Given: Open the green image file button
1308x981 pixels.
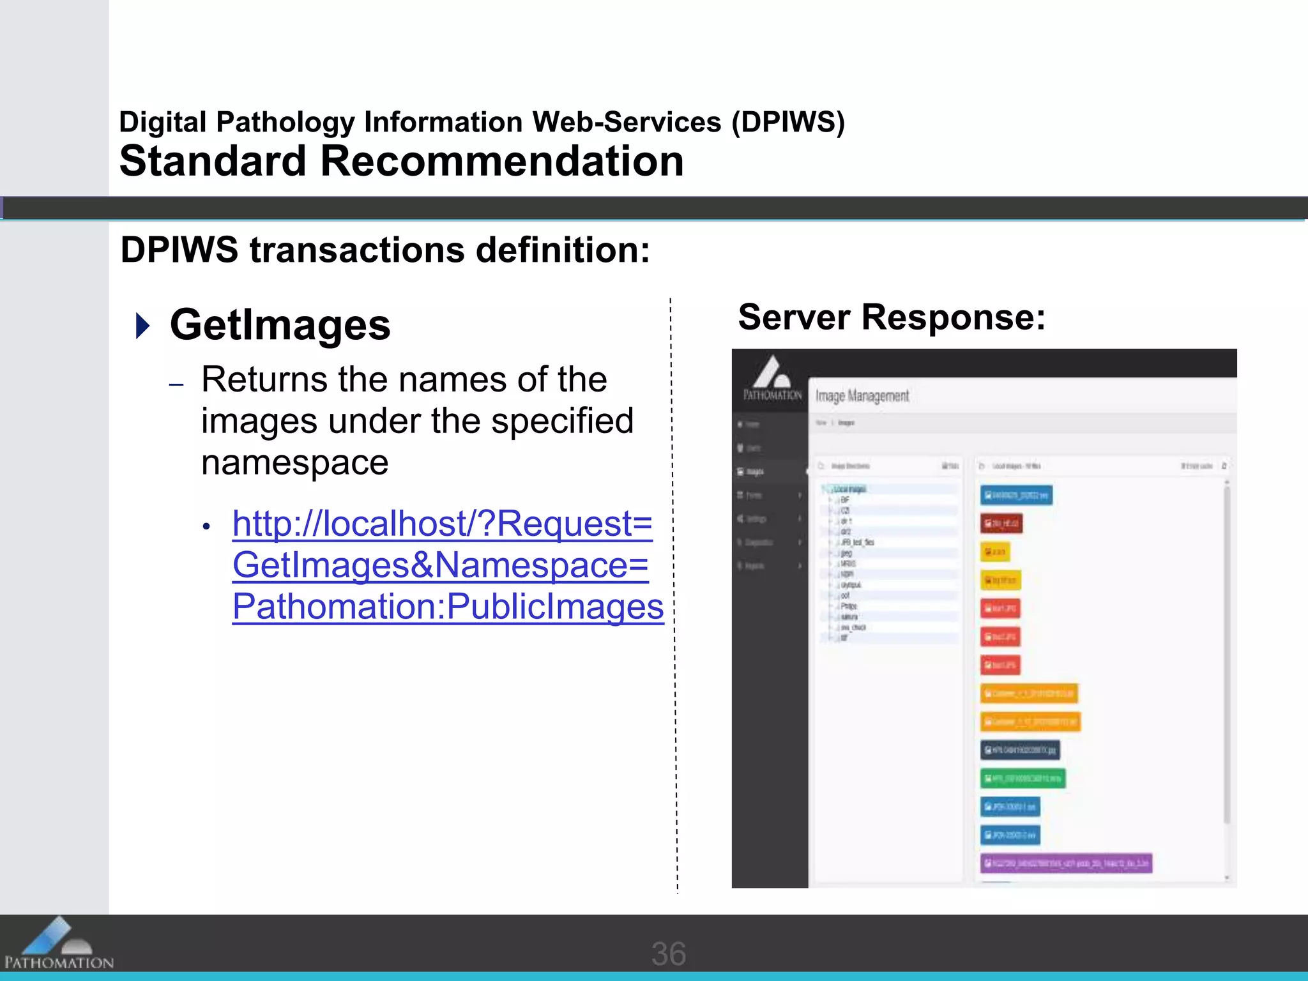Looking at the screenshot, I should point(1023,778).
